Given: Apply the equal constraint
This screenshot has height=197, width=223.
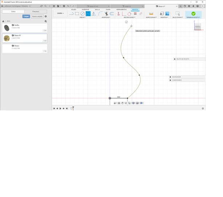Looking at the screenshot, I should coord(135,14).
